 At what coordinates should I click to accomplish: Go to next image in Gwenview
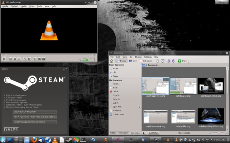click(163, 61)
